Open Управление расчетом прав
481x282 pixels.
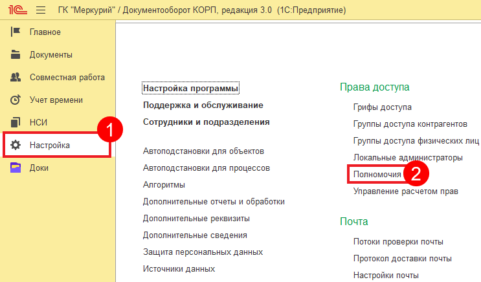click(x=405, y=191)
